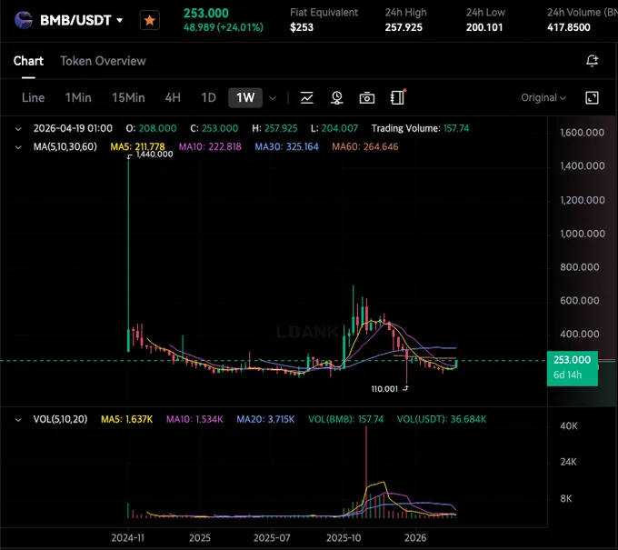Click the MA10: 222.818 value
Image resolution: width=618 pixels, height=550 pixels.
point(210,146)
